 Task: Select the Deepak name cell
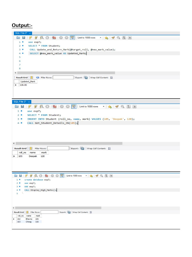(33, 156)
